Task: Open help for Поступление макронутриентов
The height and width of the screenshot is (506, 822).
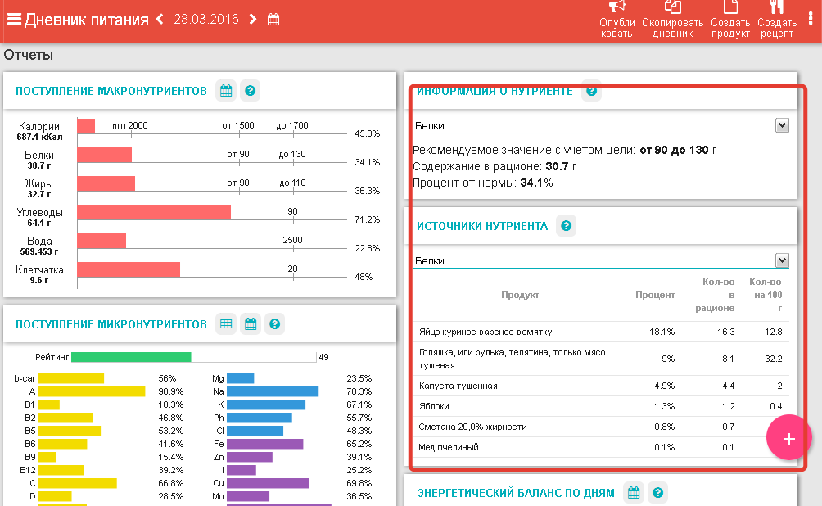Action: point(251,91)
